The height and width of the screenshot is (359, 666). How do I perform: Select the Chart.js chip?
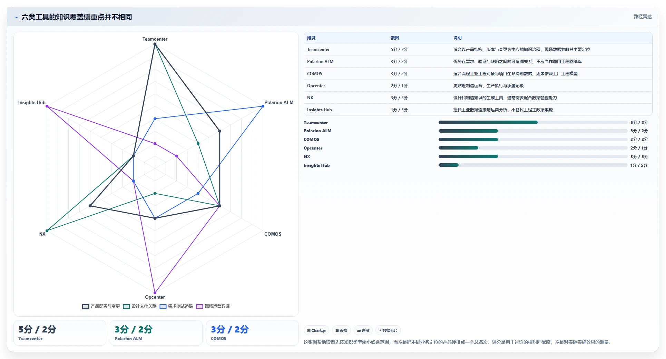coord(316,330)
